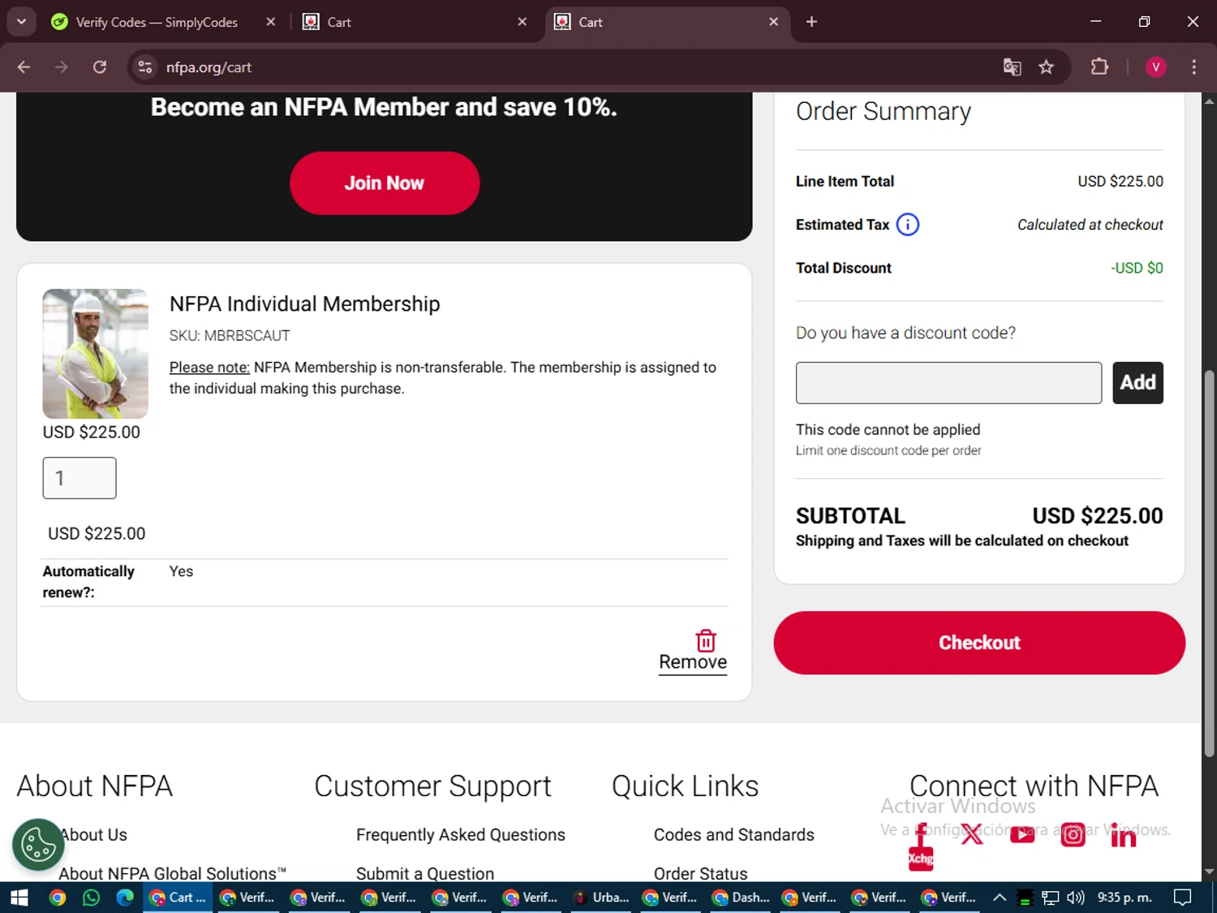Image resolution: width=1217 pixels, height=913 pixels.
Task: Go forward to the next page
Action: (62, 67)
